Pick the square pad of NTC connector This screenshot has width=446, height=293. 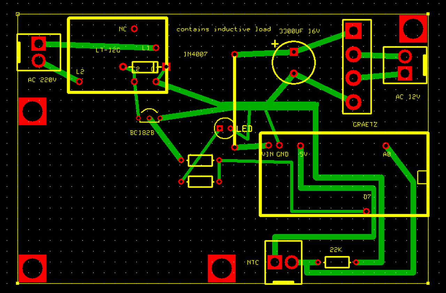[275, 262]
